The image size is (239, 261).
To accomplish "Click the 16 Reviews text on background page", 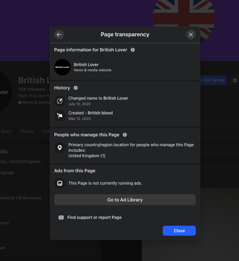I will click(29, 198).
